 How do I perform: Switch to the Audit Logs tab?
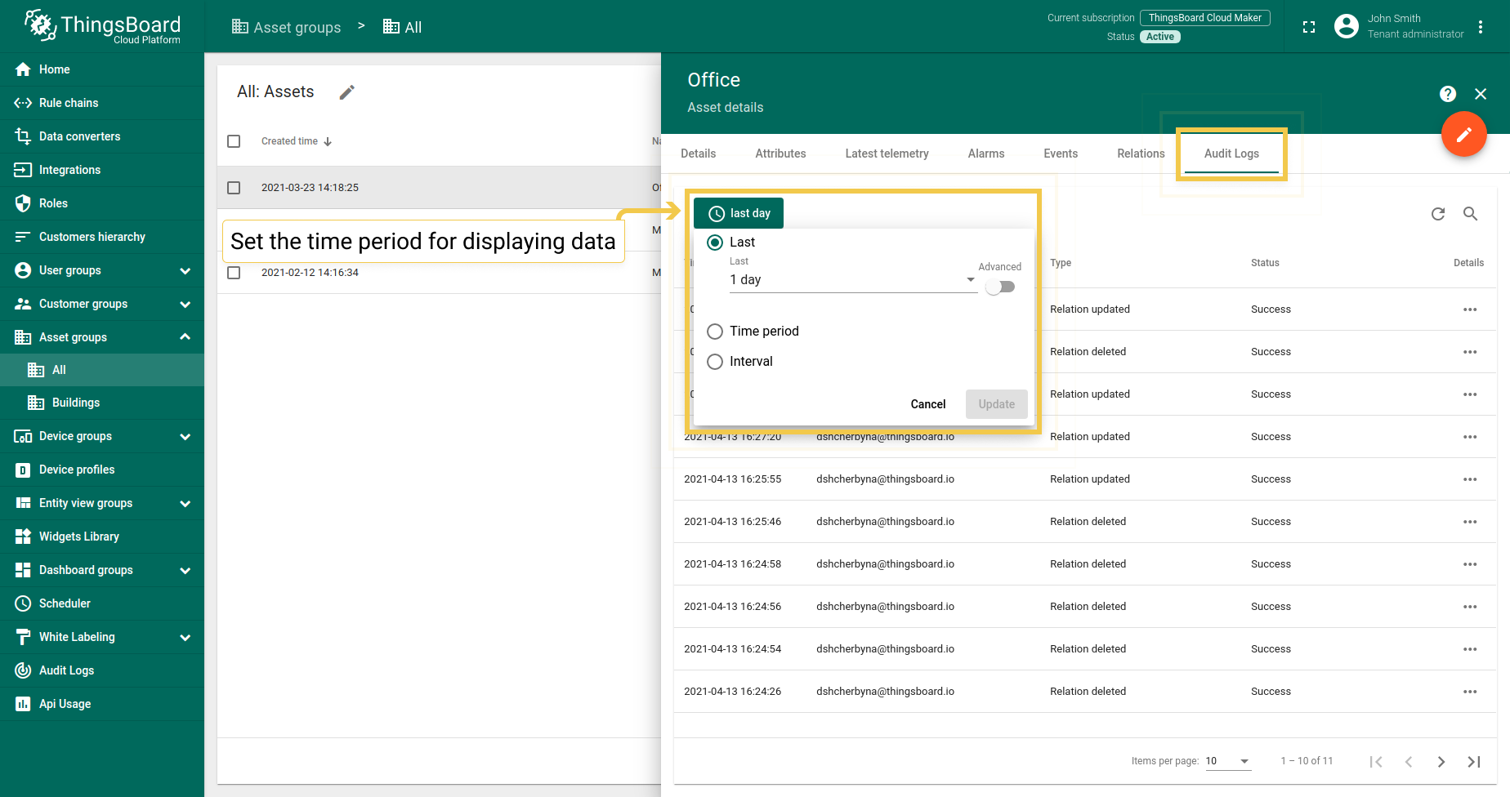(1231, 154)
